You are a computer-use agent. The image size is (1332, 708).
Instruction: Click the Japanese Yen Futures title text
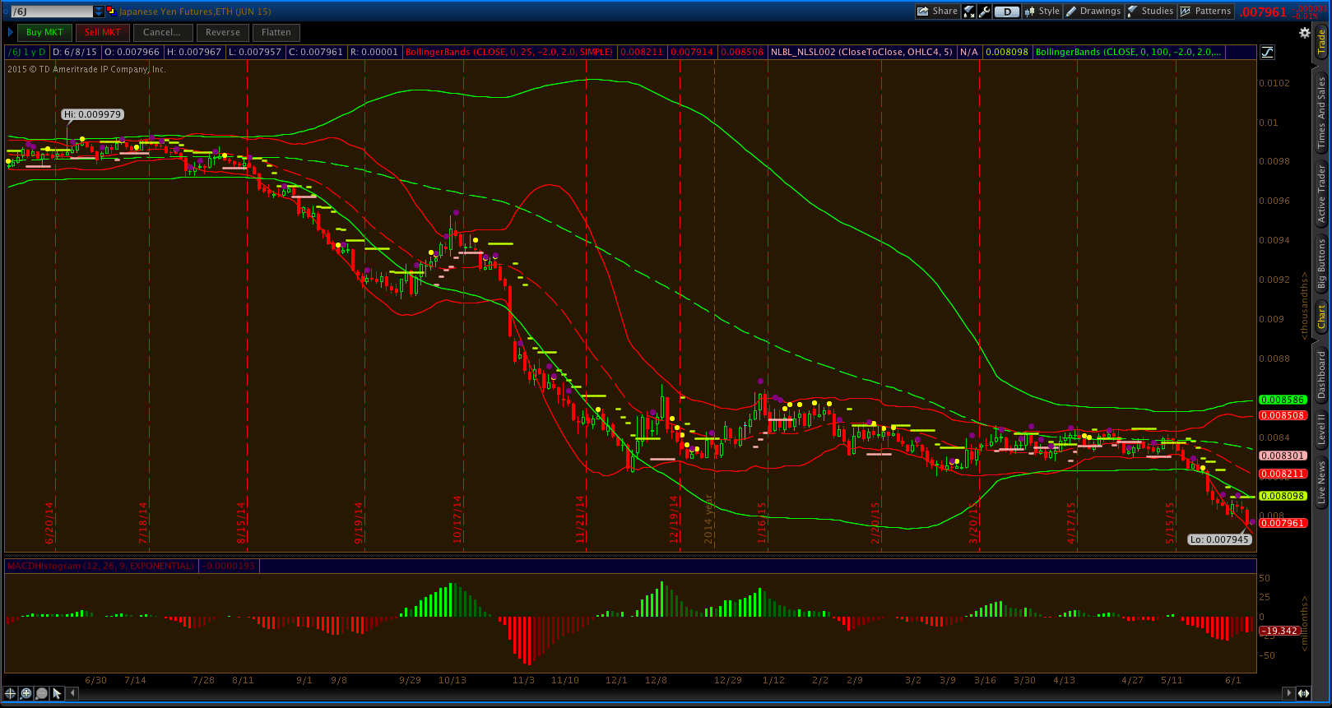195,12
